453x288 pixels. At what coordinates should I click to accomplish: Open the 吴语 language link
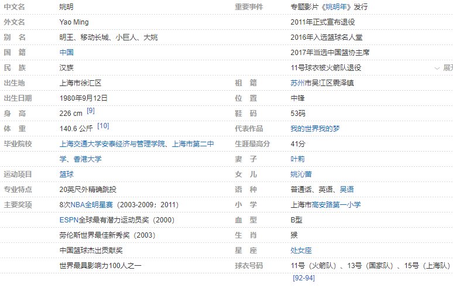[346, 190]
